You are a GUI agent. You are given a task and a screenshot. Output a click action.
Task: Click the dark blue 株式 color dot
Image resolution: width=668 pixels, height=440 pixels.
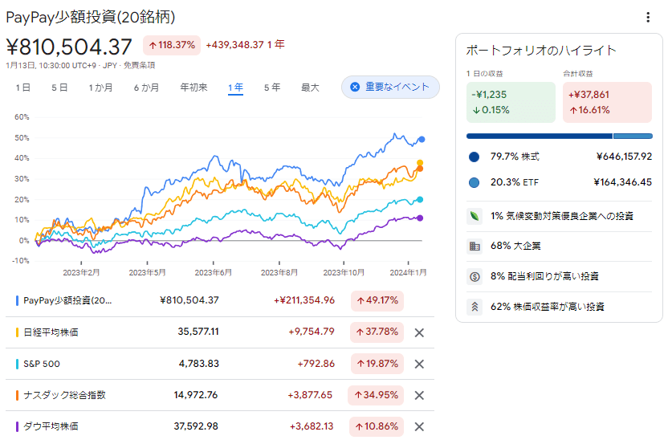click(x=474, y=157)
